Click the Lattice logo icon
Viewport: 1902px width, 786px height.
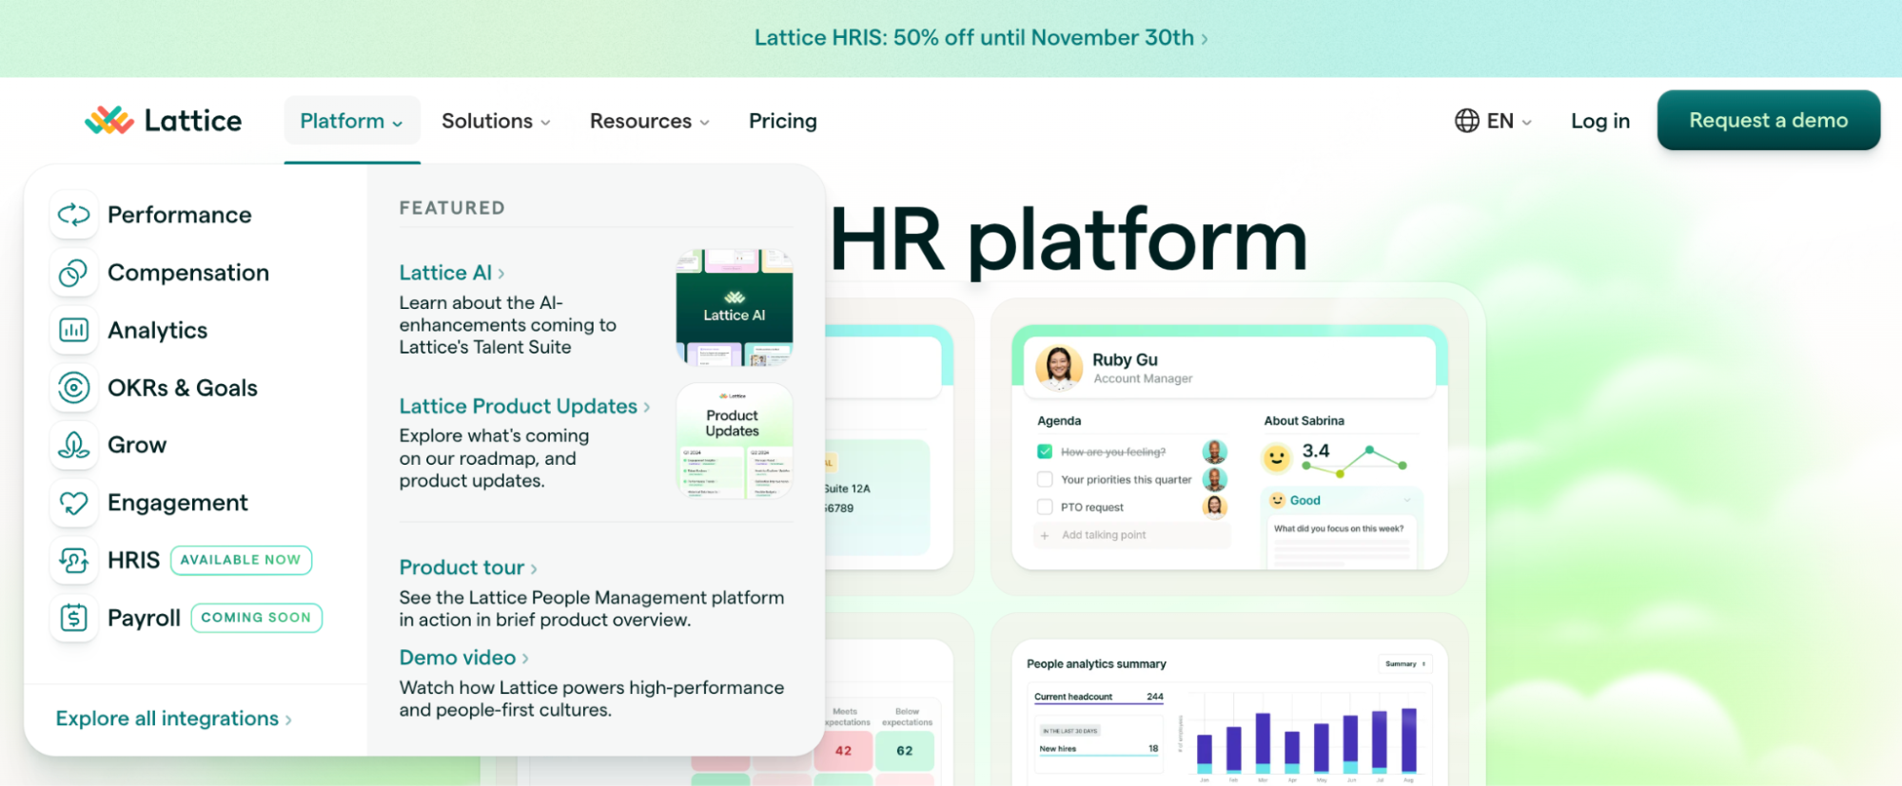pos(108,121)
